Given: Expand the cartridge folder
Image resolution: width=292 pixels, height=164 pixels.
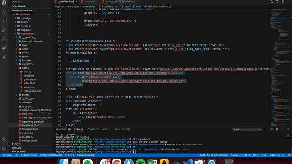Looking at the screenshot, I should [x=26, y=18].
